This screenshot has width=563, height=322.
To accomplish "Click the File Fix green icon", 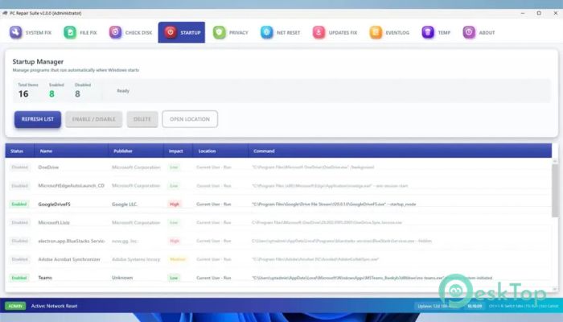I will click(x=70, y=32).
